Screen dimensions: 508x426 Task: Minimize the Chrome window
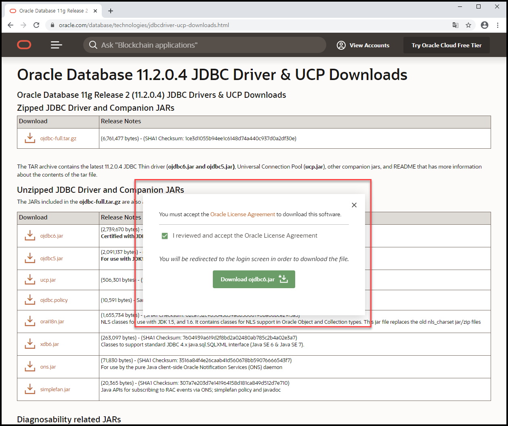coord(460,6)
